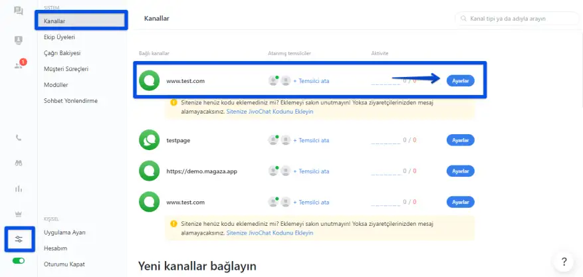Toggle the green online status switch

tap(18, 261)
